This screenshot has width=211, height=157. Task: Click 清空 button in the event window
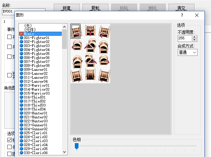click(181, 8)
